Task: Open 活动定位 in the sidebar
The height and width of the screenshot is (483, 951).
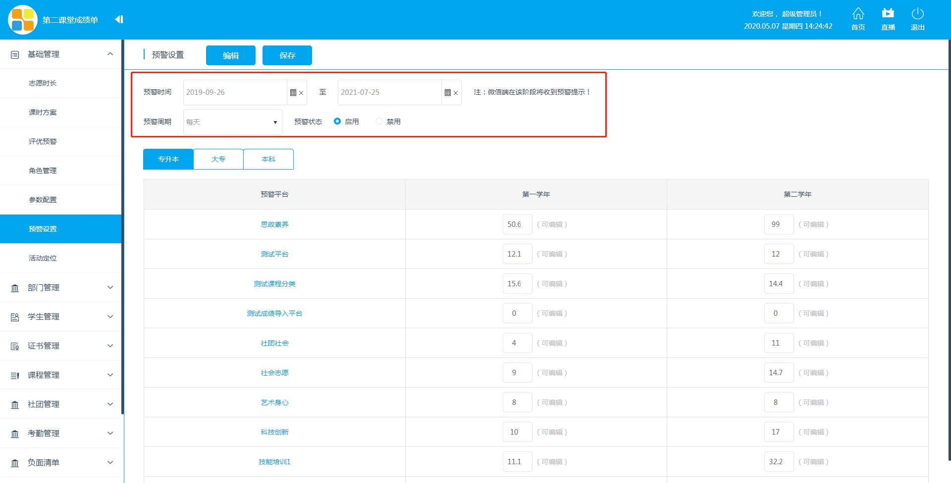Action: [x=60, y=258]
